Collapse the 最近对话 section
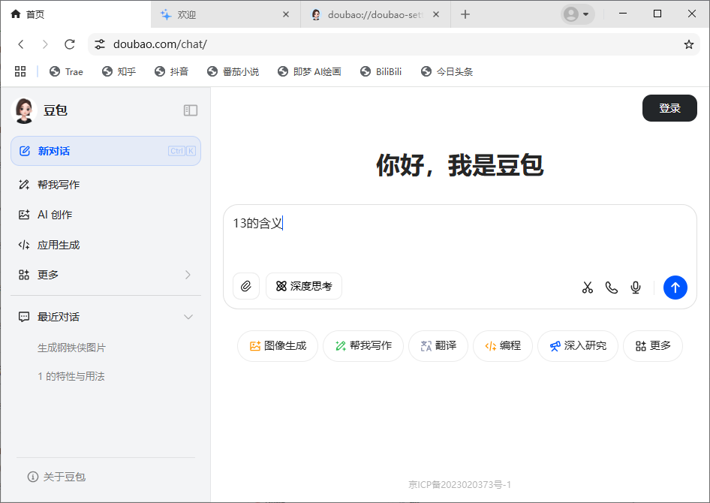This screenshot has height=503, width=710. point(188,317)
